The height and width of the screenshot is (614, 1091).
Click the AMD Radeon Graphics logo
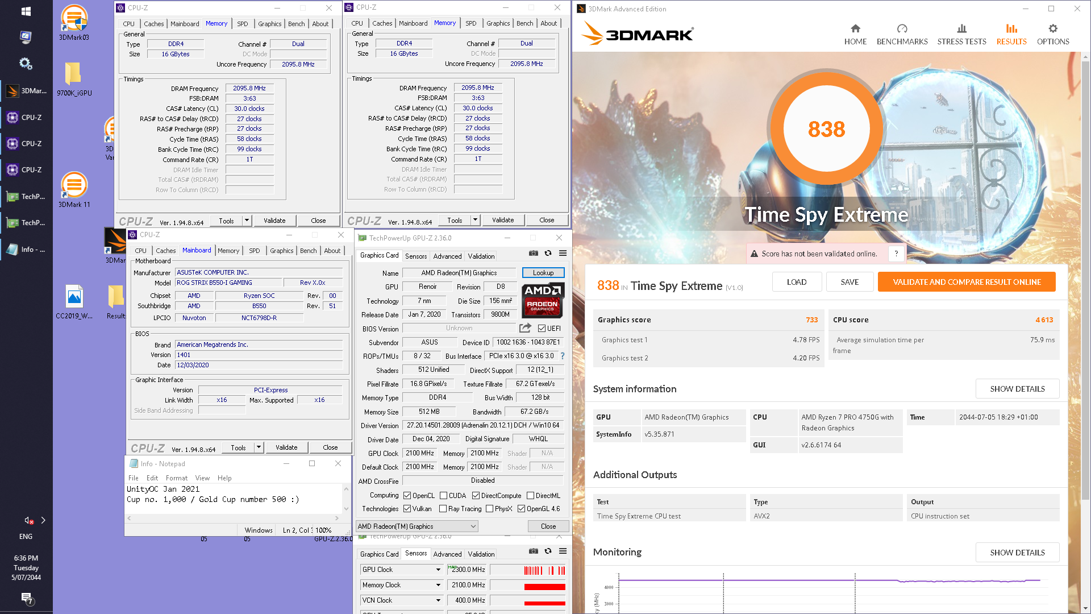(x=543, y=300)
